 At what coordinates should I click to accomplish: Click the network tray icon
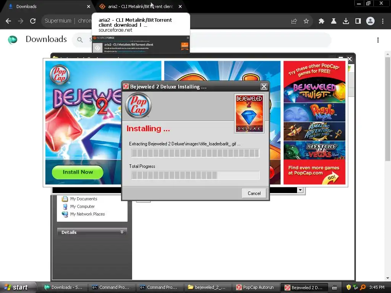pyautogui.click(x=355, y=287)
